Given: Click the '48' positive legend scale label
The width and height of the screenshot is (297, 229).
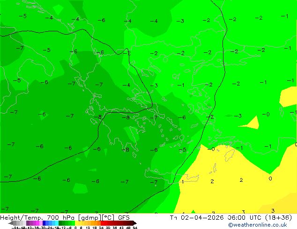Looking at the screenshot, I should (128, 228).
